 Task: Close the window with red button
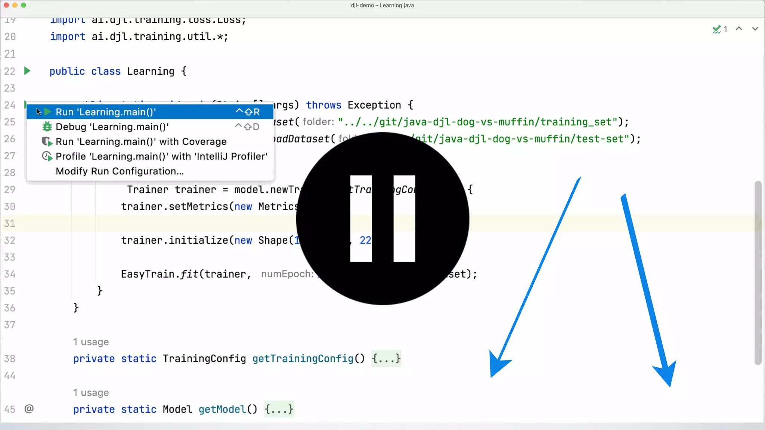click(x=6, y=5)
